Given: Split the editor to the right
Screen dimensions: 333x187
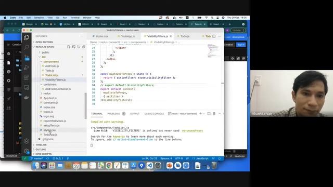Looking at the screenshot, I should pos(214,36).
